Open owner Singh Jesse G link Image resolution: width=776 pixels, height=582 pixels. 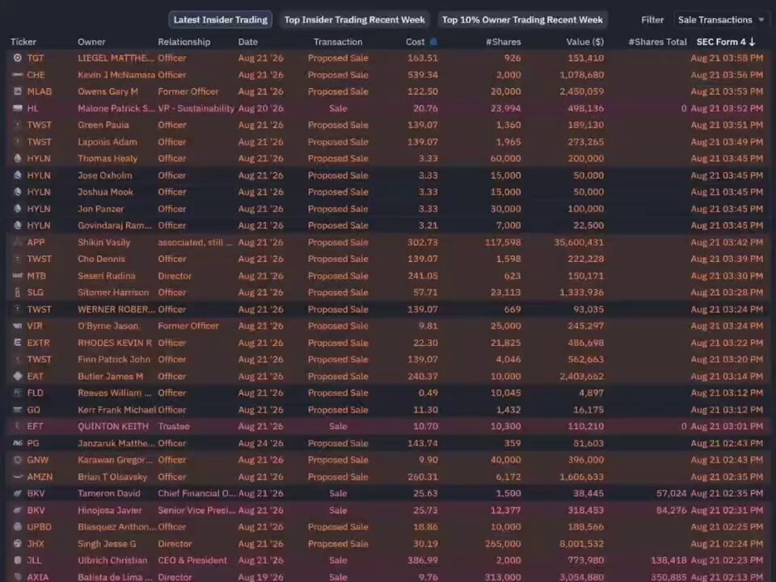(x=107, y=543)
